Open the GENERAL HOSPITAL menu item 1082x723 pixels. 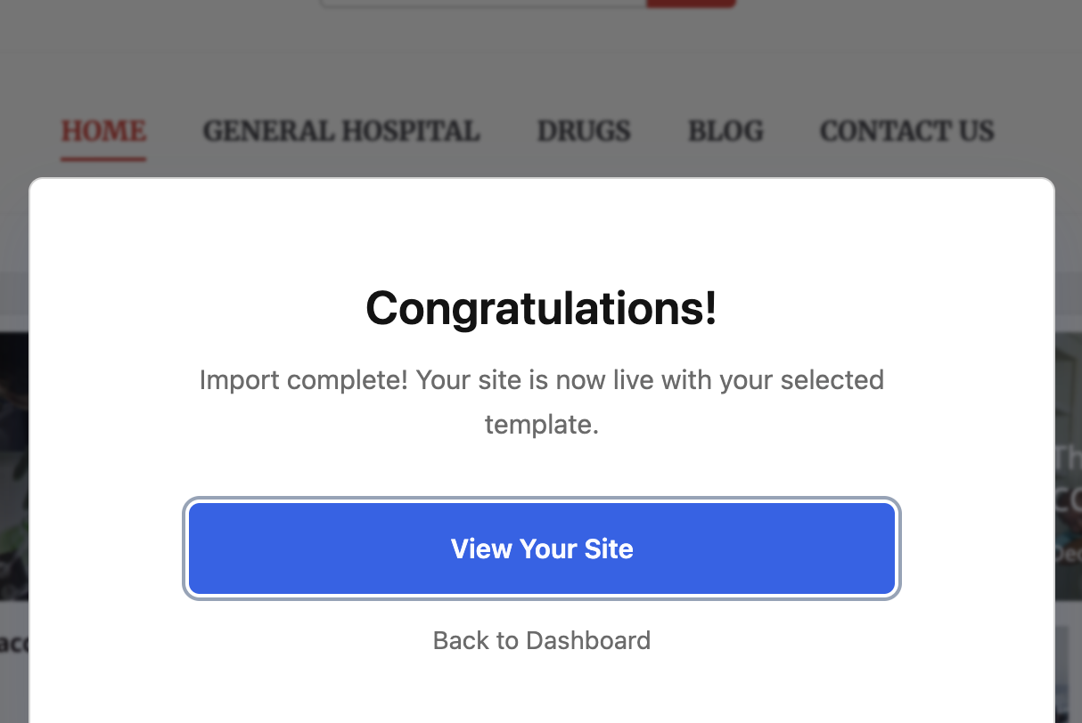pos(341,132)
